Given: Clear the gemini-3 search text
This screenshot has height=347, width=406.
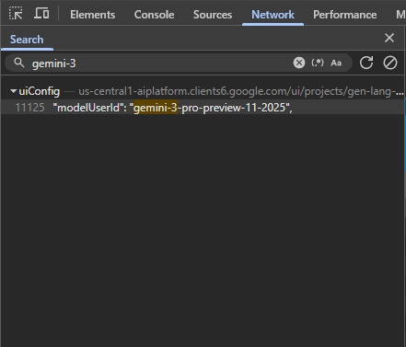Looking at the screenshot, I should [299, 63].
